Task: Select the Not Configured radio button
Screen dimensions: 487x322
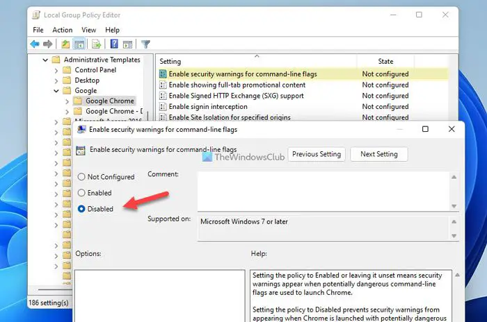Action: click(x=81, y=177)
